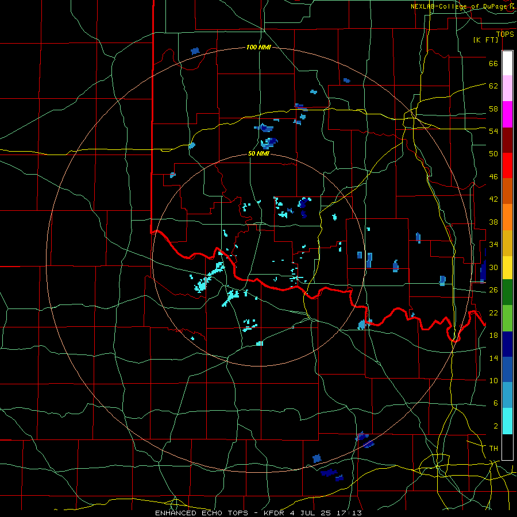The image size is (517, 517).
Task: Select the "18" legend value
Action: 493,335
